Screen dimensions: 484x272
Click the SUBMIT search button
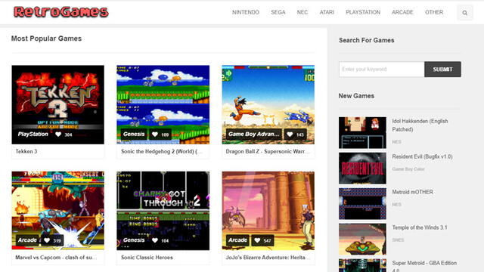442,70
